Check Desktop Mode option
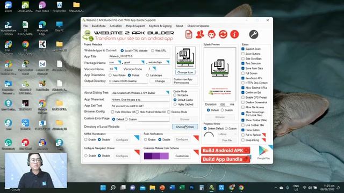Viewport: 344px width, 193px height. 169,112
